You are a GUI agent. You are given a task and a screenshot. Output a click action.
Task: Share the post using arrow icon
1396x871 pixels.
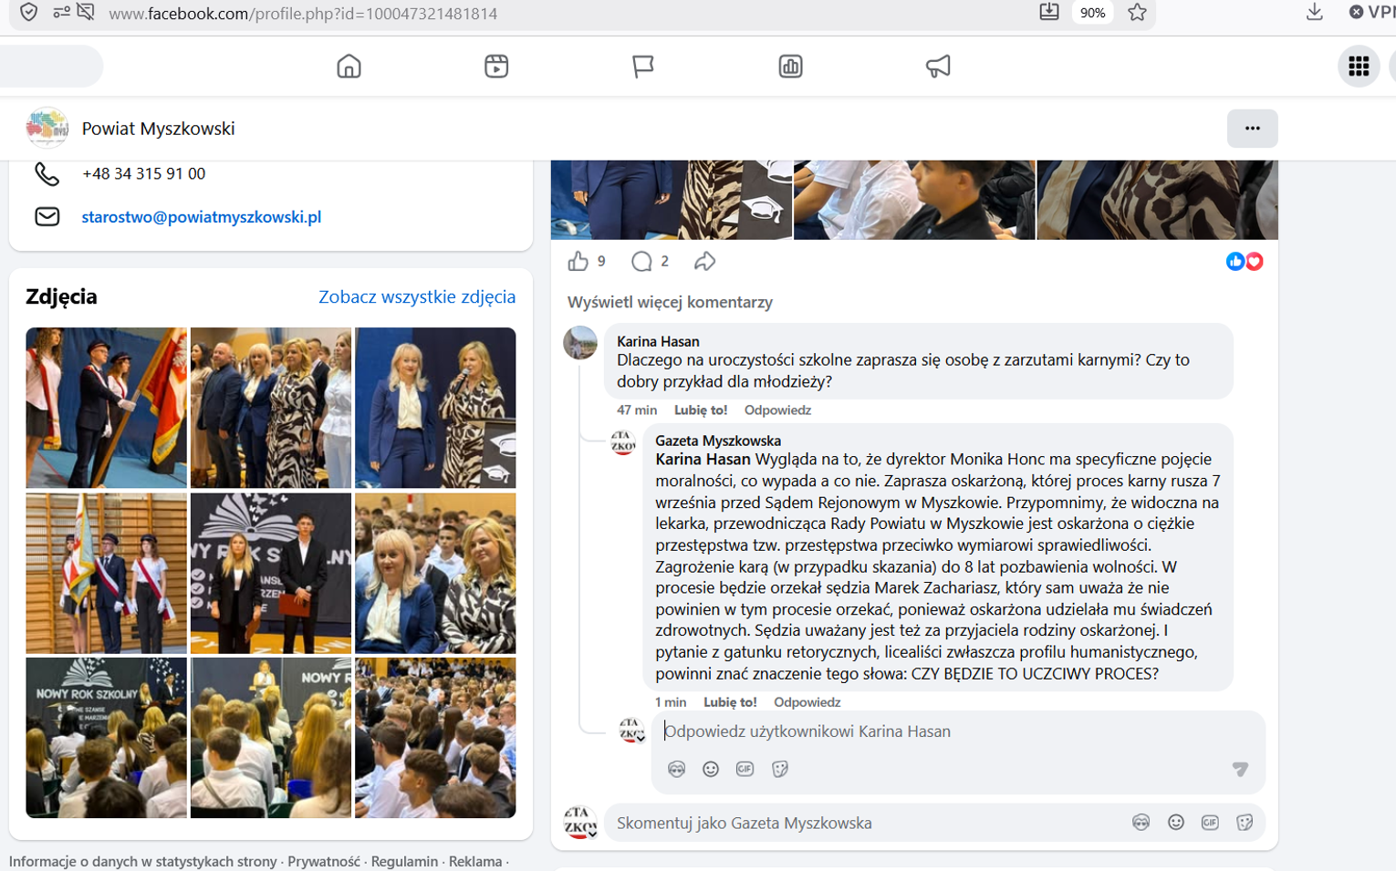coord(704,262)
